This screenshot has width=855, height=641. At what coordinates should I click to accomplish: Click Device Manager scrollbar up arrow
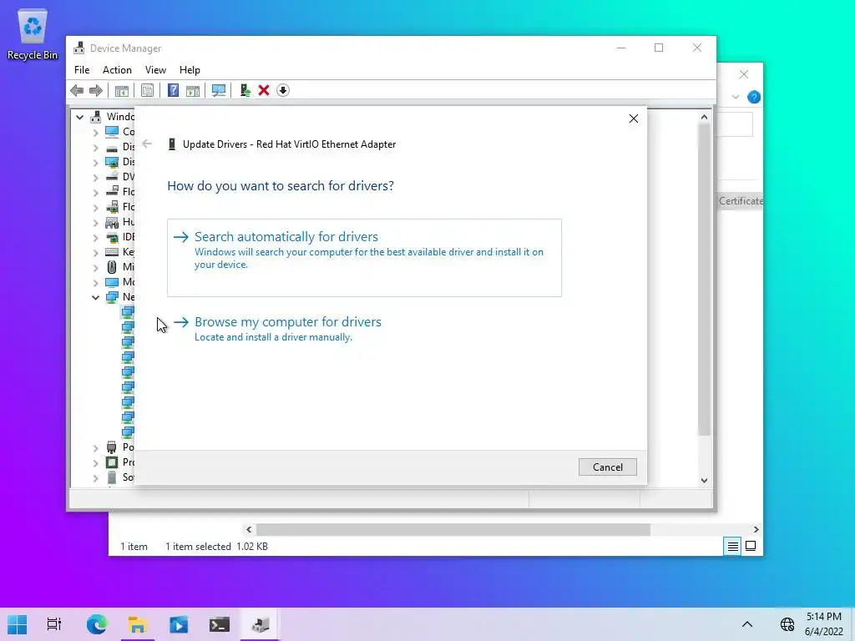point(704,117)
